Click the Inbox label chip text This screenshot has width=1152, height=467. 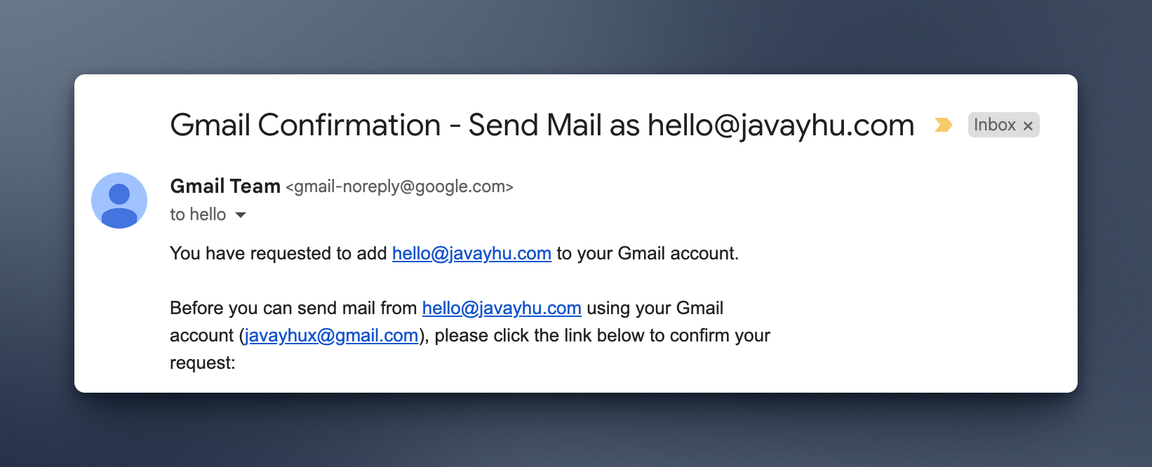(994, 125)
